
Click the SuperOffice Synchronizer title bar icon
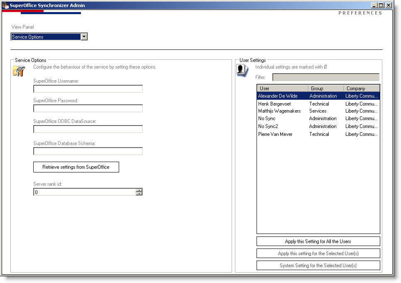tap(5, 5)
